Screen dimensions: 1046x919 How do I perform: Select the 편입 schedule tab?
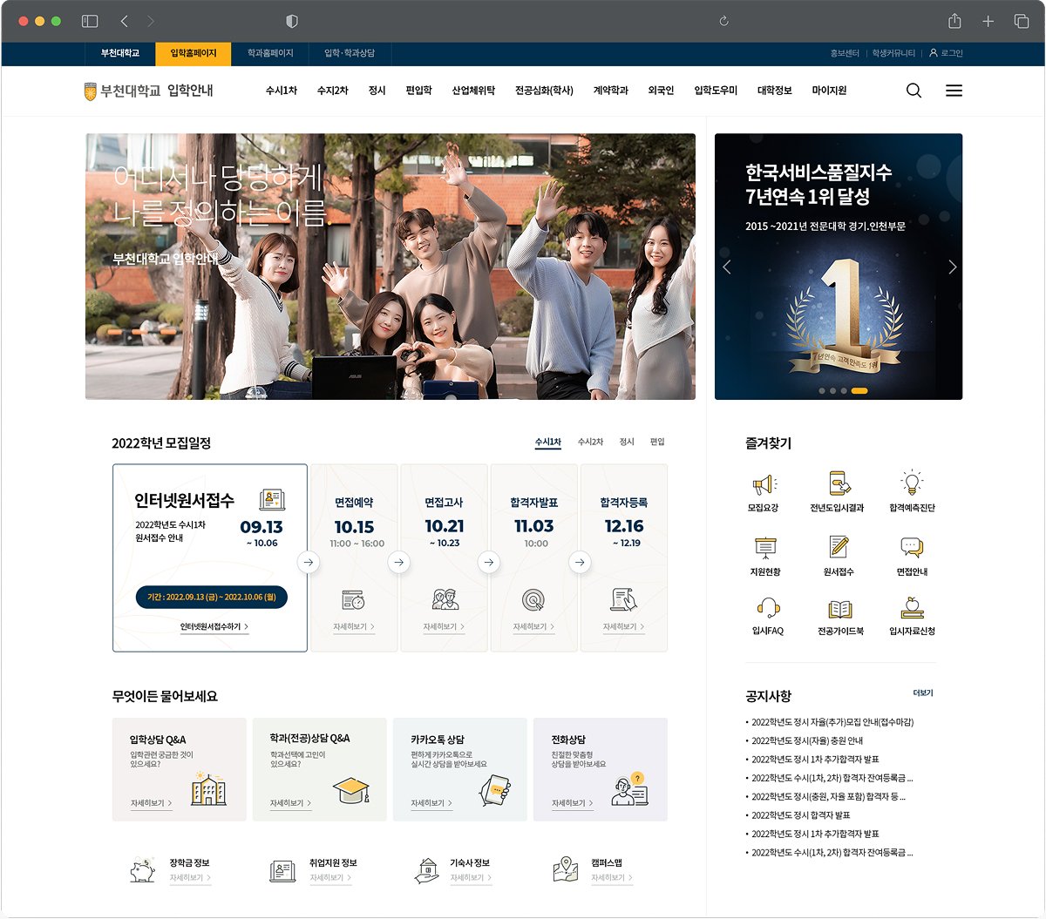[x=657, y=443]
